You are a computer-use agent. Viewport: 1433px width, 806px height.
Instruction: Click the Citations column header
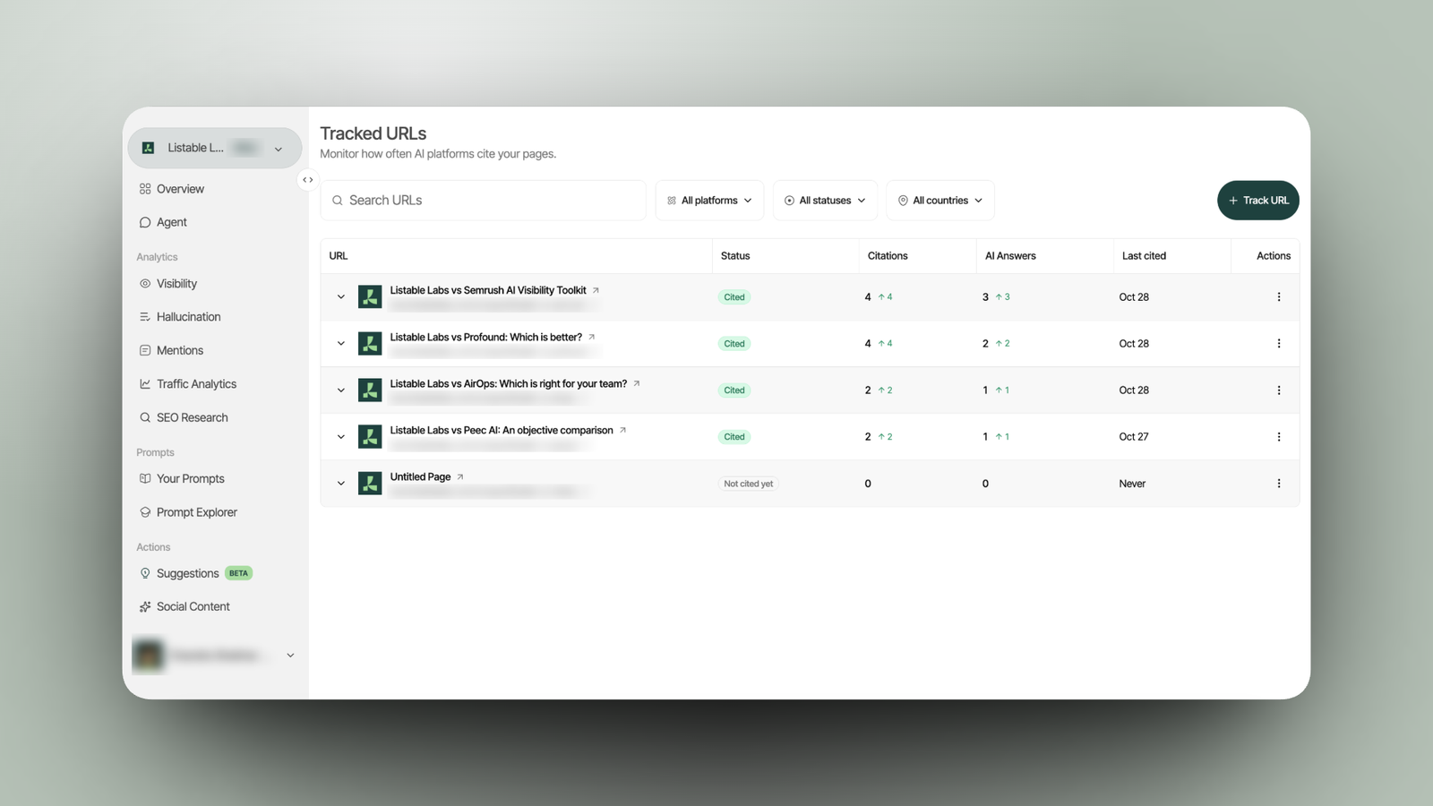[888, 256]
